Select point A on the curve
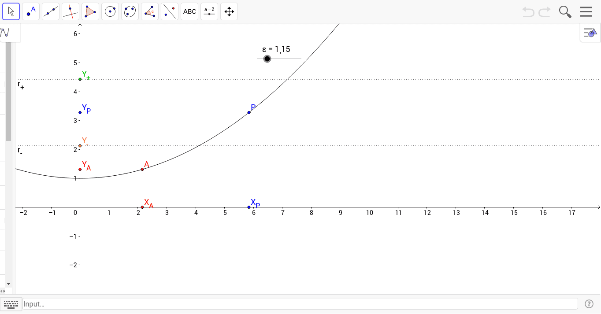This screenshot has height=314, width=601. pos(142,169)
